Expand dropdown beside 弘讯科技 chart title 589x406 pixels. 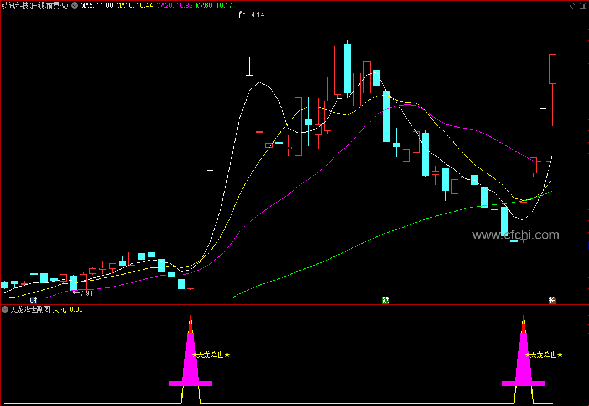(75, 6)
